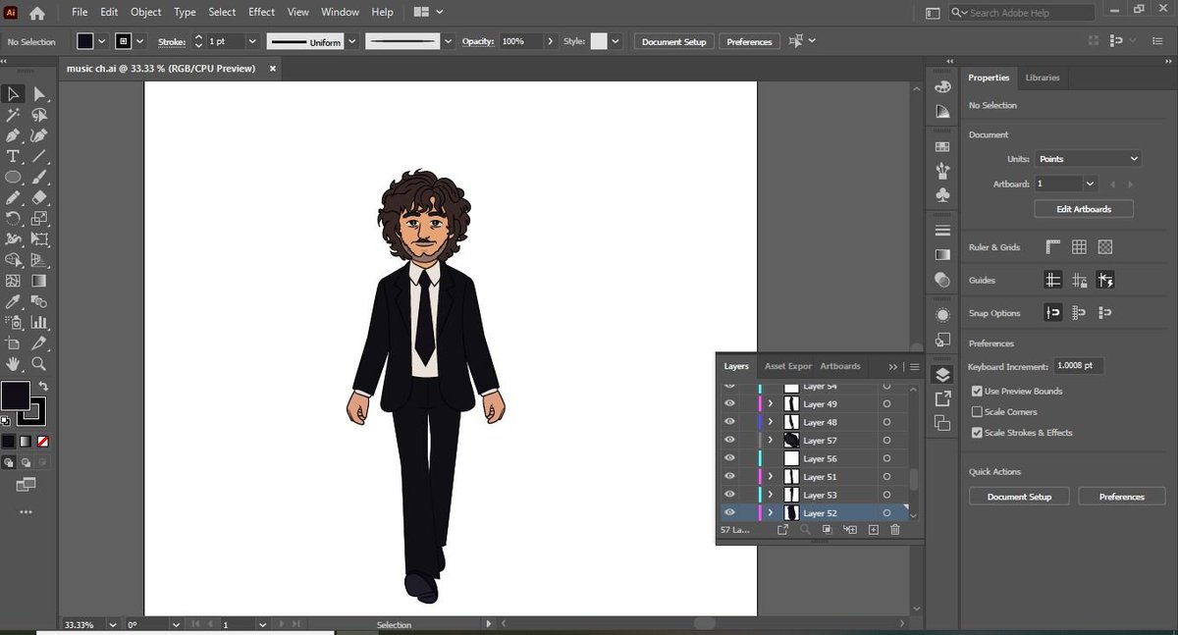Screen dimensions: 1178x635
Task: Select the Pen tool
Action: (14, 135)
